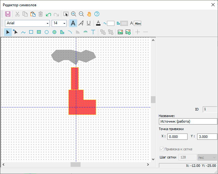Toggle Bold text formatting
The width and height of the screenshot is (218, 174).
[73, 23]
